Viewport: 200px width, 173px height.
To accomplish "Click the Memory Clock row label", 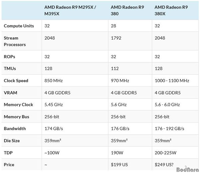I will pos(18,105).
